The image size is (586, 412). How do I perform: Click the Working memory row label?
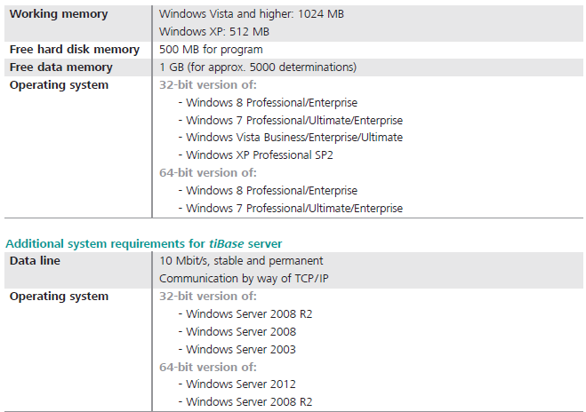coord(59,14)
